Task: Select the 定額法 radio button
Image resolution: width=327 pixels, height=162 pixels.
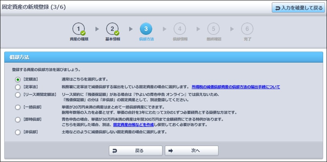Action: coord(18,79)
